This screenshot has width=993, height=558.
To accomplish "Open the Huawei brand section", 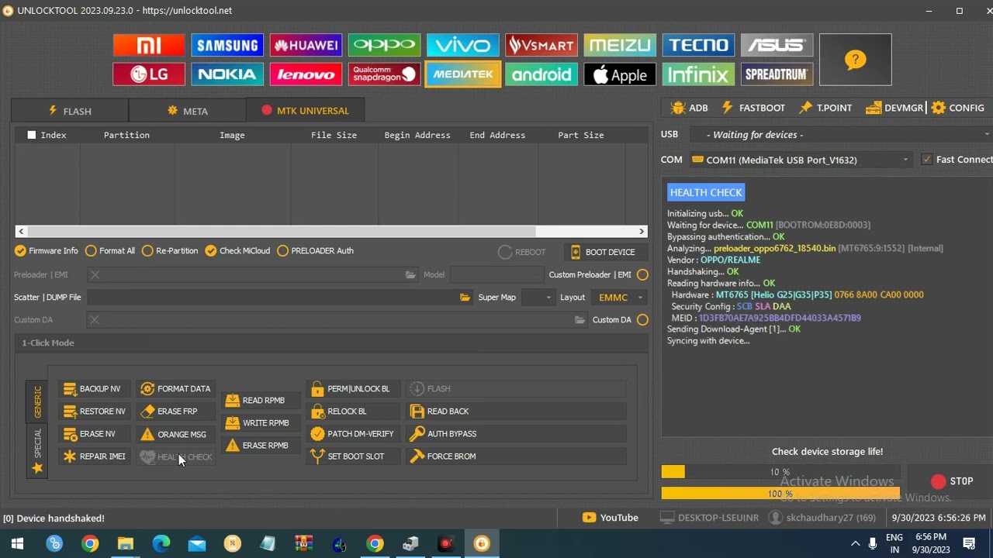I will pyautogui.click(x=306, y=45).
